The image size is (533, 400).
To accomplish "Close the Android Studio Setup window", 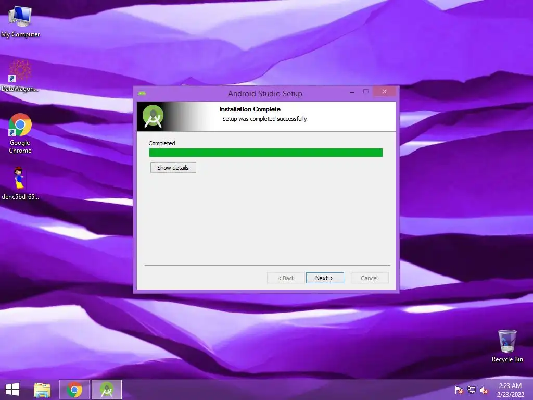I will (385, 92).
